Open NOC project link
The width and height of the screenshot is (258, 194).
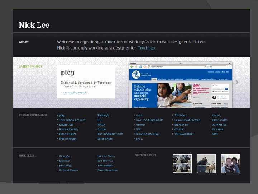coord(139,129)
